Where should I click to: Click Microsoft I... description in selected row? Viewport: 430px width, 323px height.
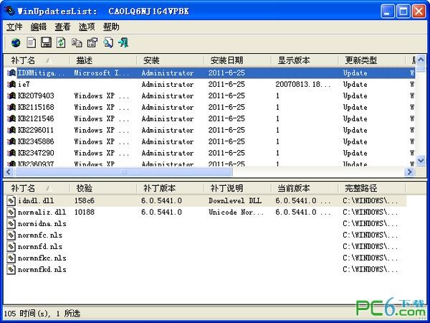(102, 73)
